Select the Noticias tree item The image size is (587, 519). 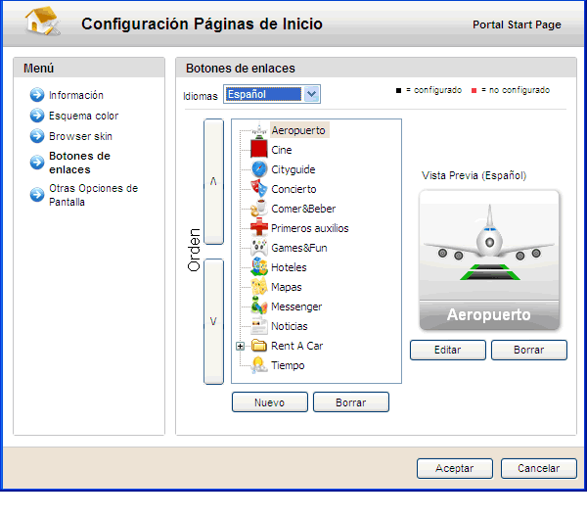[289, 326]
